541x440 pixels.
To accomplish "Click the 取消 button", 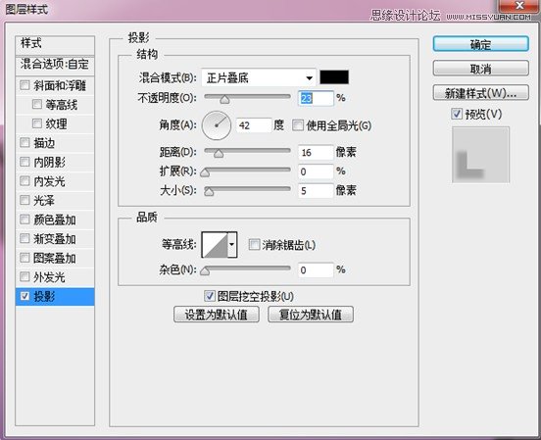I will [480, 69].
